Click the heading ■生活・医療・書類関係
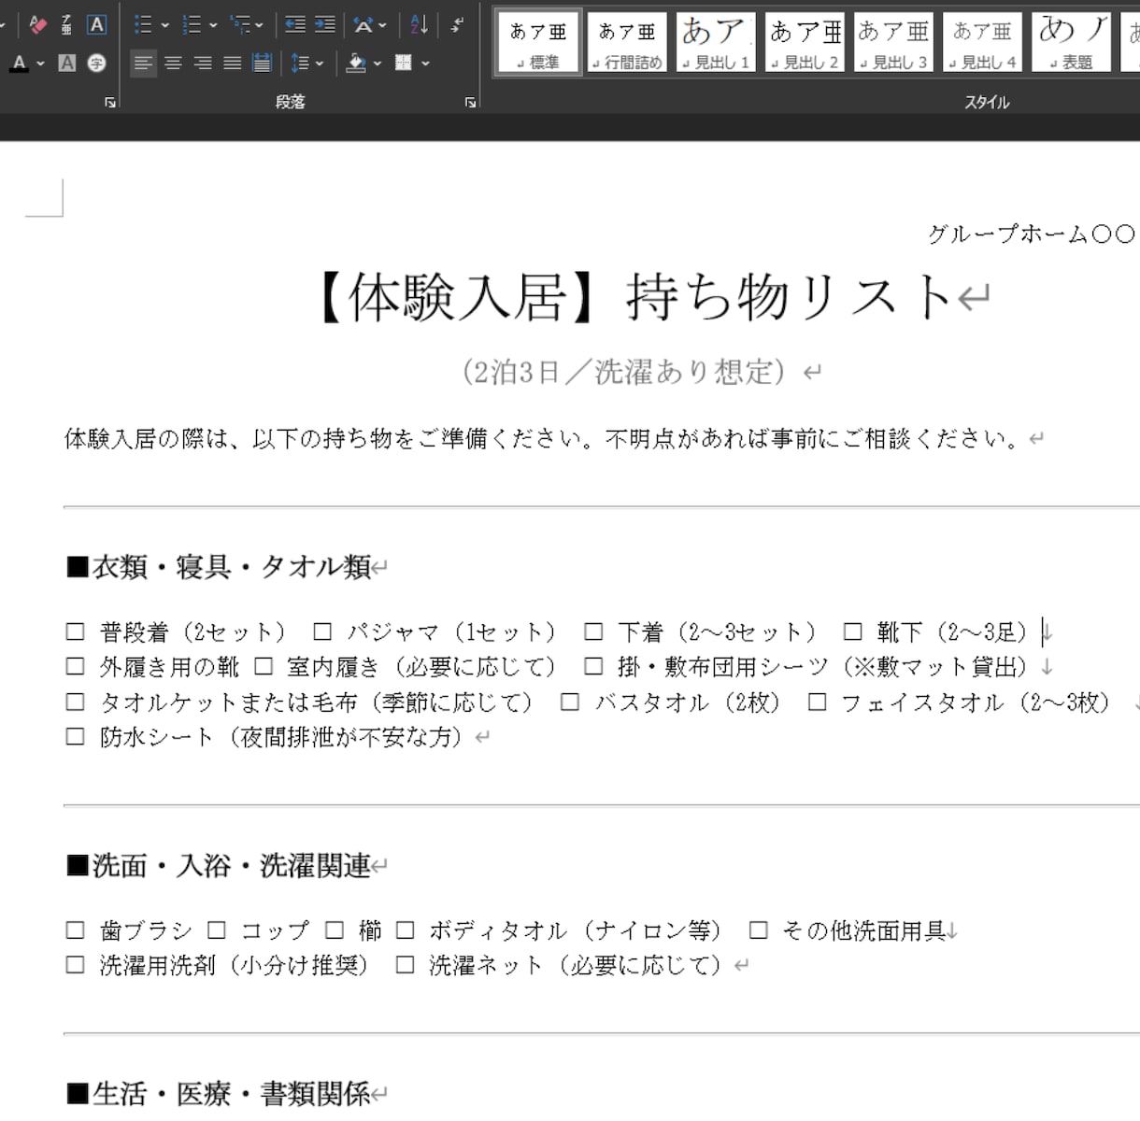1140x1121 pixels. pos(219,1093)
